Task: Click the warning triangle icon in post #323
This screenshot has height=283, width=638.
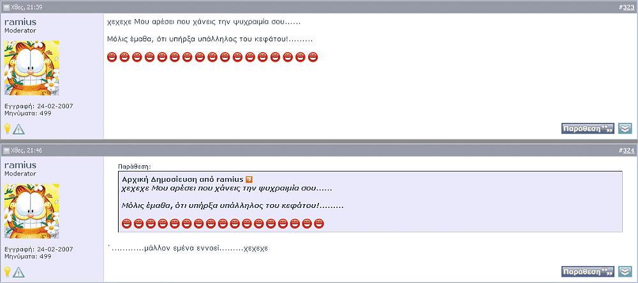Action: (x=19, y=129)
